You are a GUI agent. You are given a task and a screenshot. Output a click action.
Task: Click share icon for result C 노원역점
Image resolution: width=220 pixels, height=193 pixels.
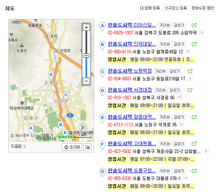(190, 71)
